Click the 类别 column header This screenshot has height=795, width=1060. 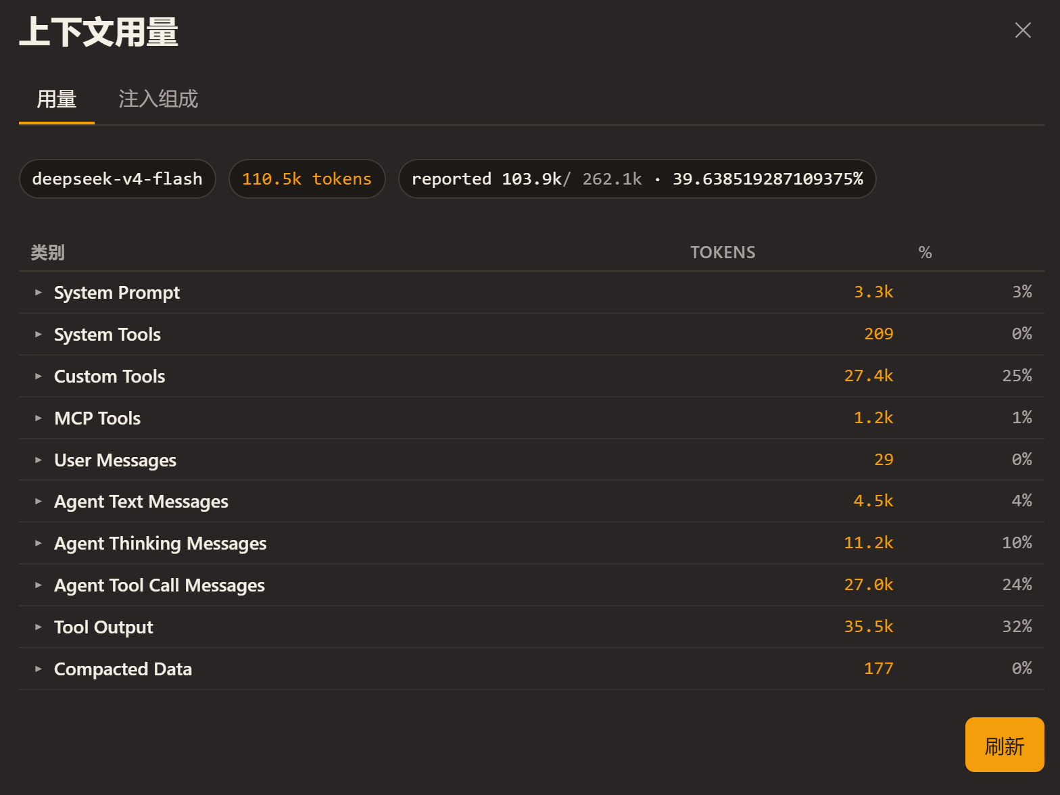click(47, 252)
